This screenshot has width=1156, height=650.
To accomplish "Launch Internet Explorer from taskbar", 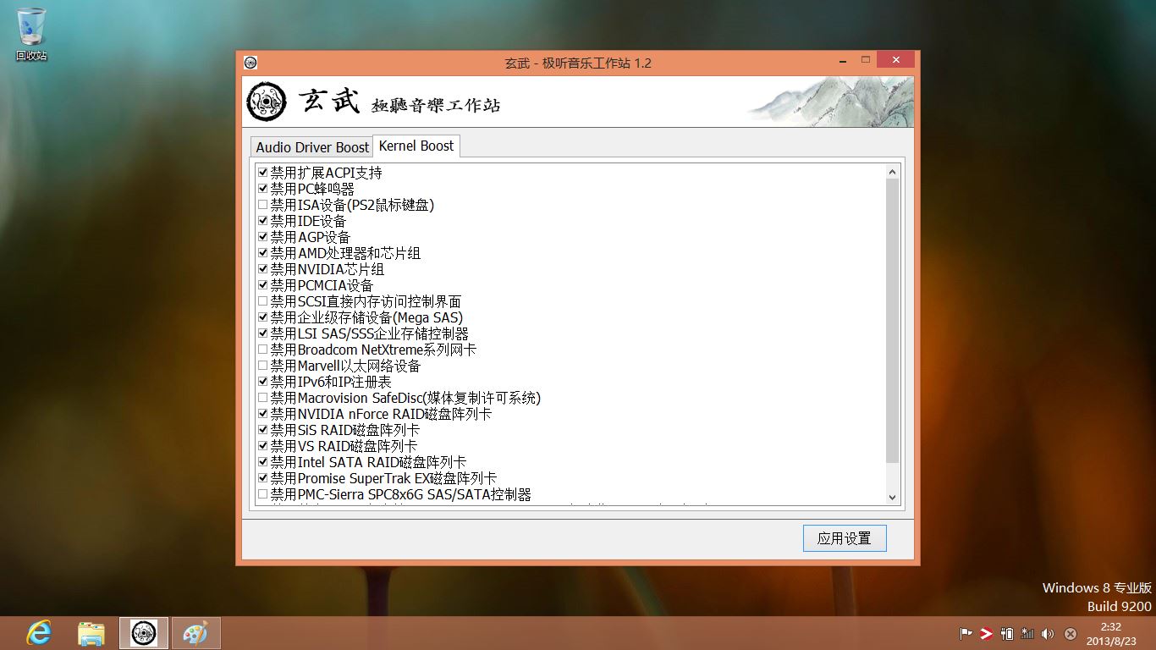I will click(x=39, y=632).
